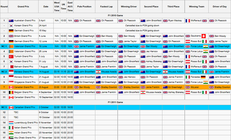Click the NC 3 round cell
Image resolution: width=231 pixels, height=140 pixels.
point(4,107)
